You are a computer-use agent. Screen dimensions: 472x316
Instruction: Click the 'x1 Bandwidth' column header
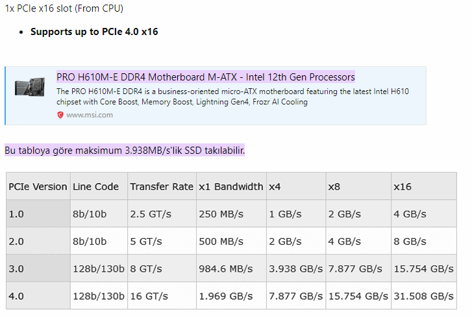point(231,186)
